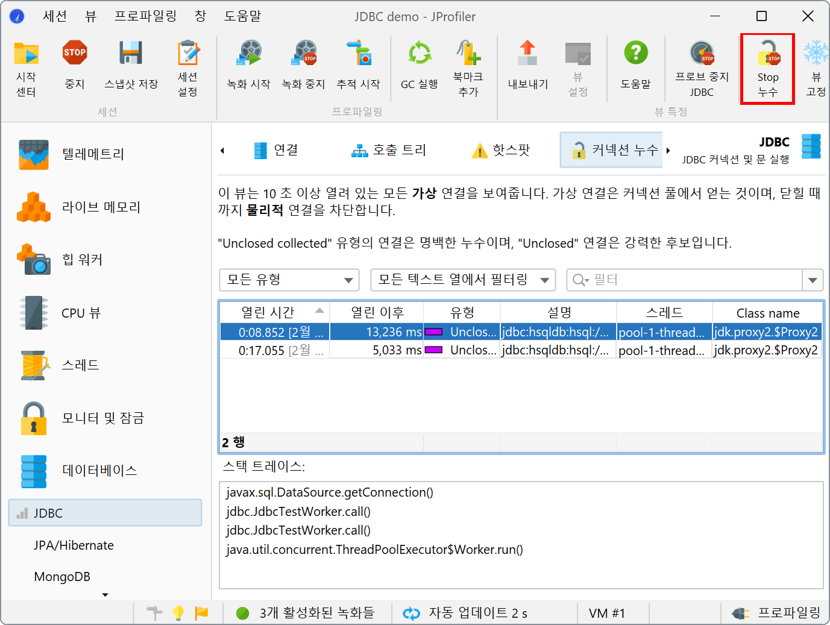Click the purple swatch in 0:08.852 row
The width and height of the screenshot is (830, 625).
[434, 332]
